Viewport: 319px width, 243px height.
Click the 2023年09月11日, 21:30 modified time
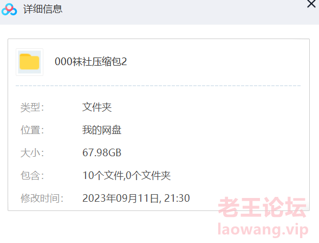point(136,198)
